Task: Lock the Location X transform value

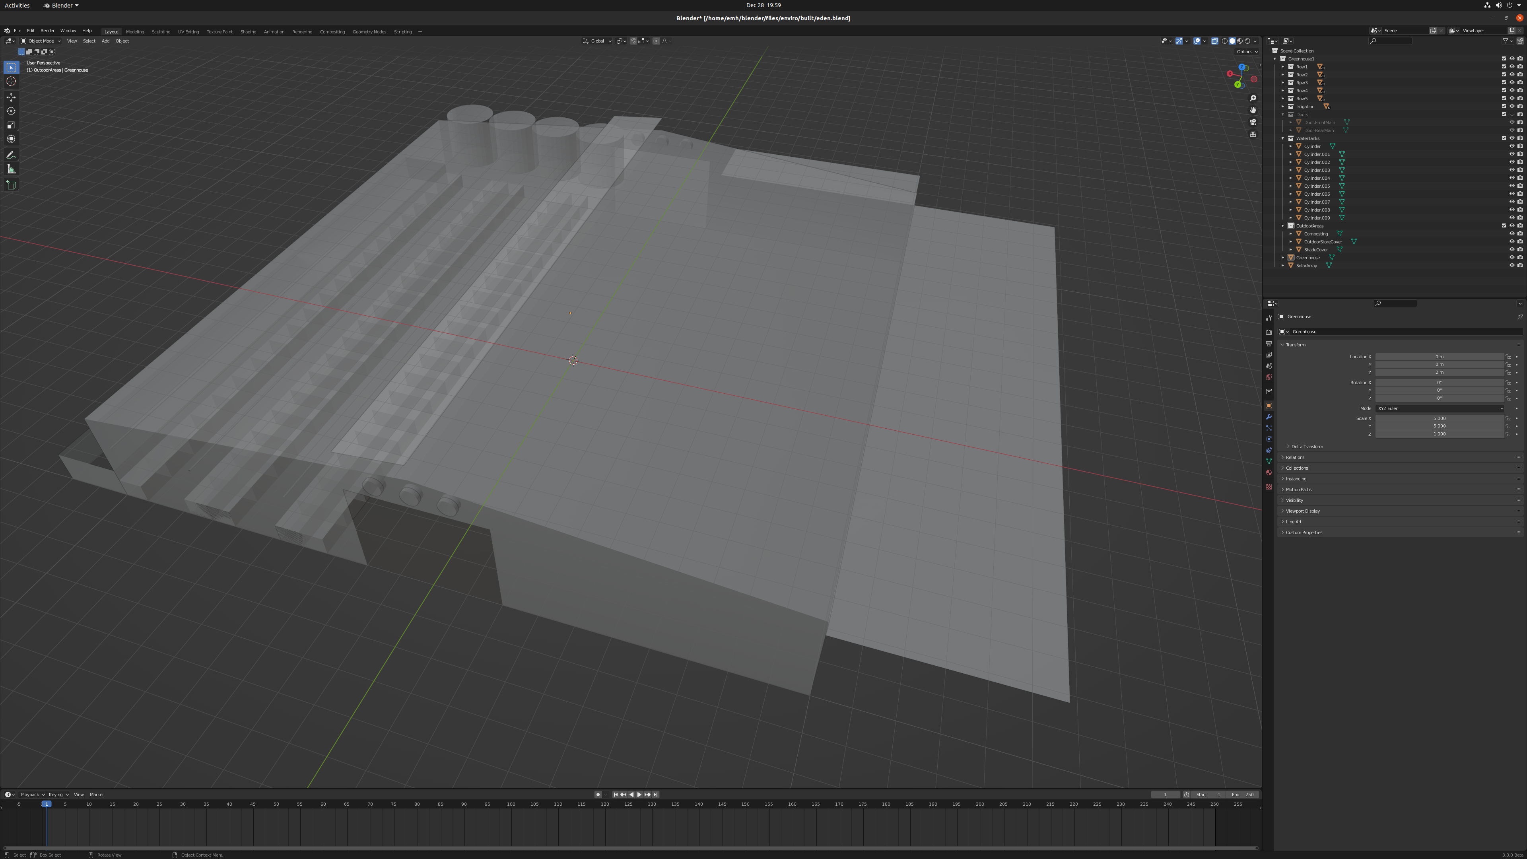Action: [x=1509, y=357]
